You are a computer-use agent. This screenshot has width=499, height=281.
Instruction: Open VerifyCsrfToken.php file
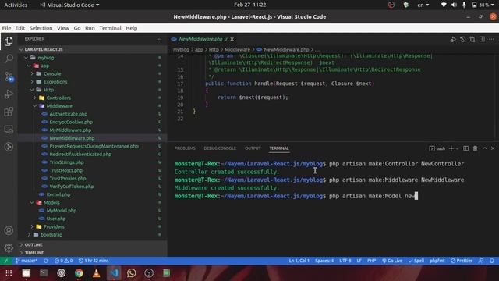92,187
